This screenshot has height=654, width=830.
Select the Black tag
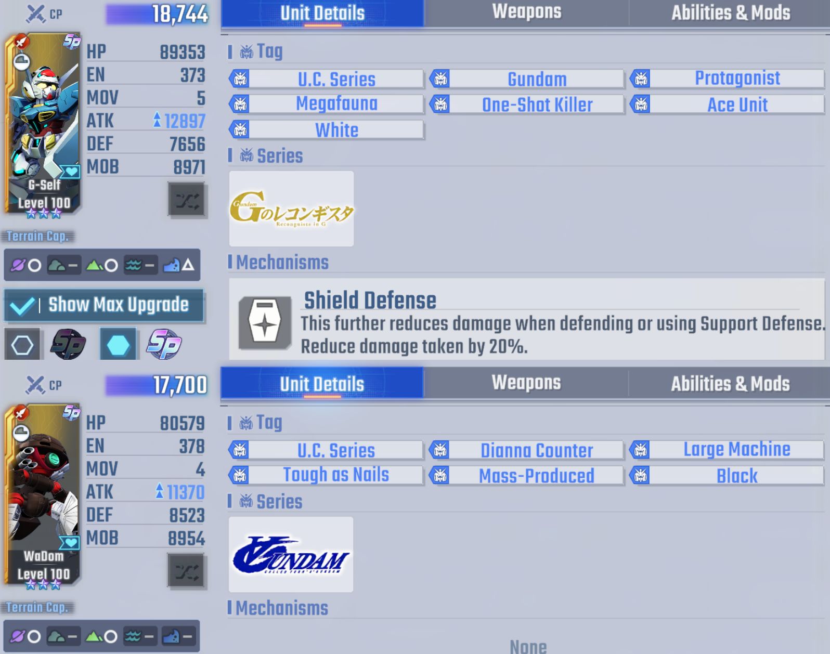click(727, 475)
